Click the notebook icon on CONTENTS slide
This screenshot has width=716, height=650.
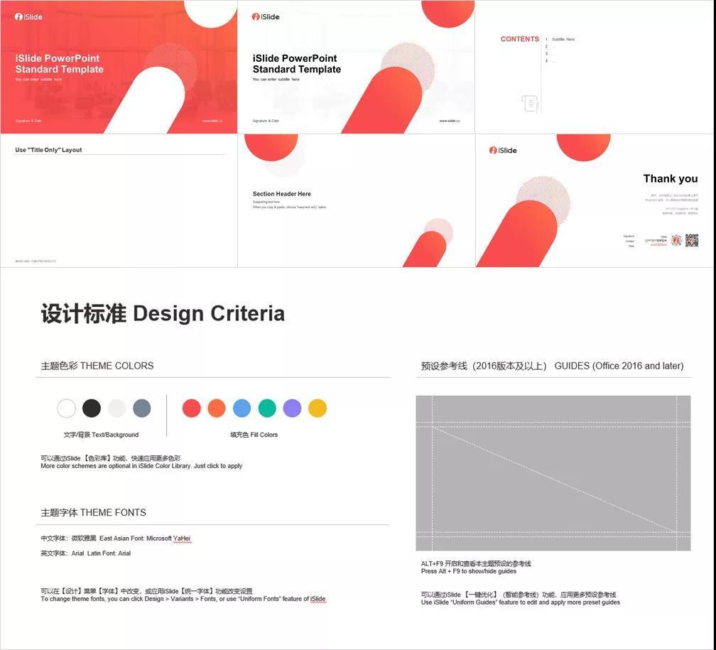pos(530,103)
